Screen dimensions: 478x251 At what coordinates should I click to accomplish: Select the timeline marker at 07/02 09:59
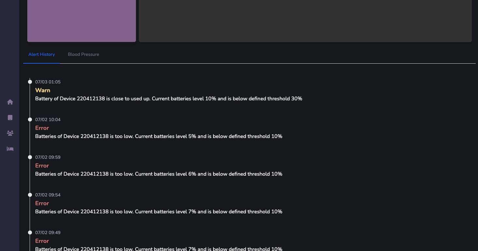click(30, 157)
